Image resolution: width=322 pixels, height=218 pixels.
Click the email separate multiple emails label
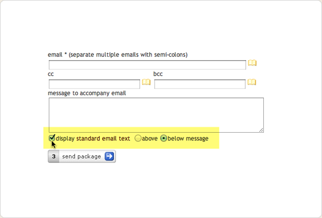pos(117,54)
